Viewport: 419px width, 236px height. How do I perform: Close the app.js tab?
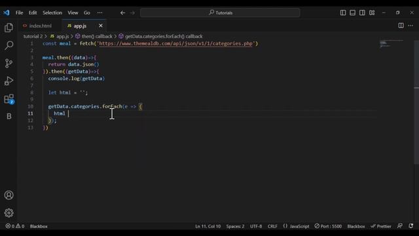point(101,26)
